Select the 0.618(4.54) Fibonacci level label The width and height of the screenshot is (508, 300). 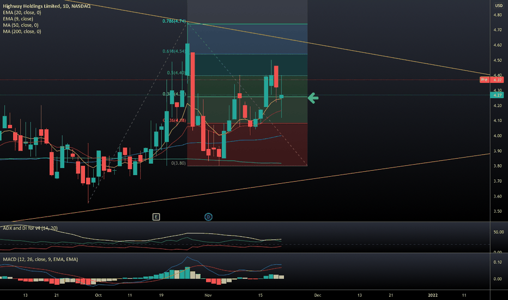[174, 51]
